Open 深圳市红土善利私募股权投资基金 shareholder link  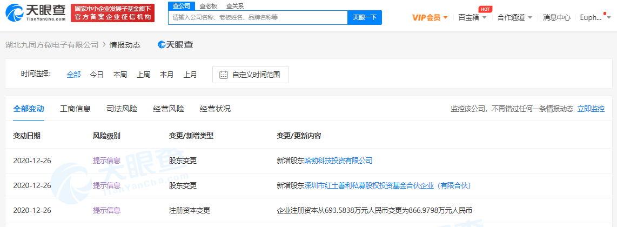pyautogui.click(x=387, y=185)
